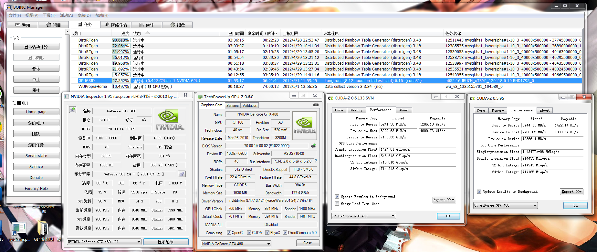This screenshot has width=597, height=252.
Task: Click the Forum / Help button
Action: [x=36, y=189]
